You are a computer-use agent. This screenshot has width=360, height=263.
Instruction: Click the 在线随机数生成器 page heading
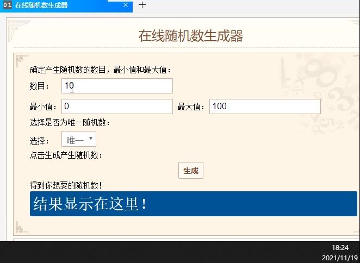click(191, 36)
